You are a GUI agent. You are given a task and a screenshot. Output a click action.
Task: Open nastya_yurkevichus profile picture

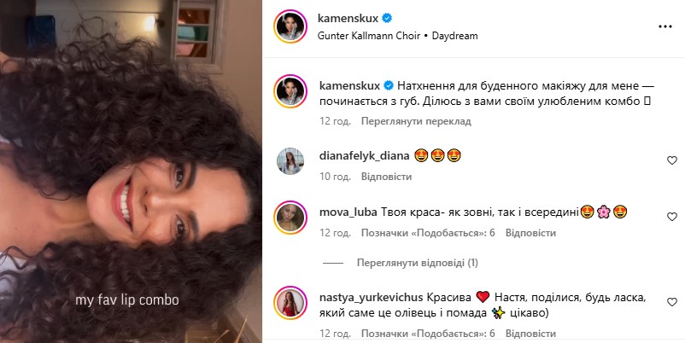(x=290, y=303)
